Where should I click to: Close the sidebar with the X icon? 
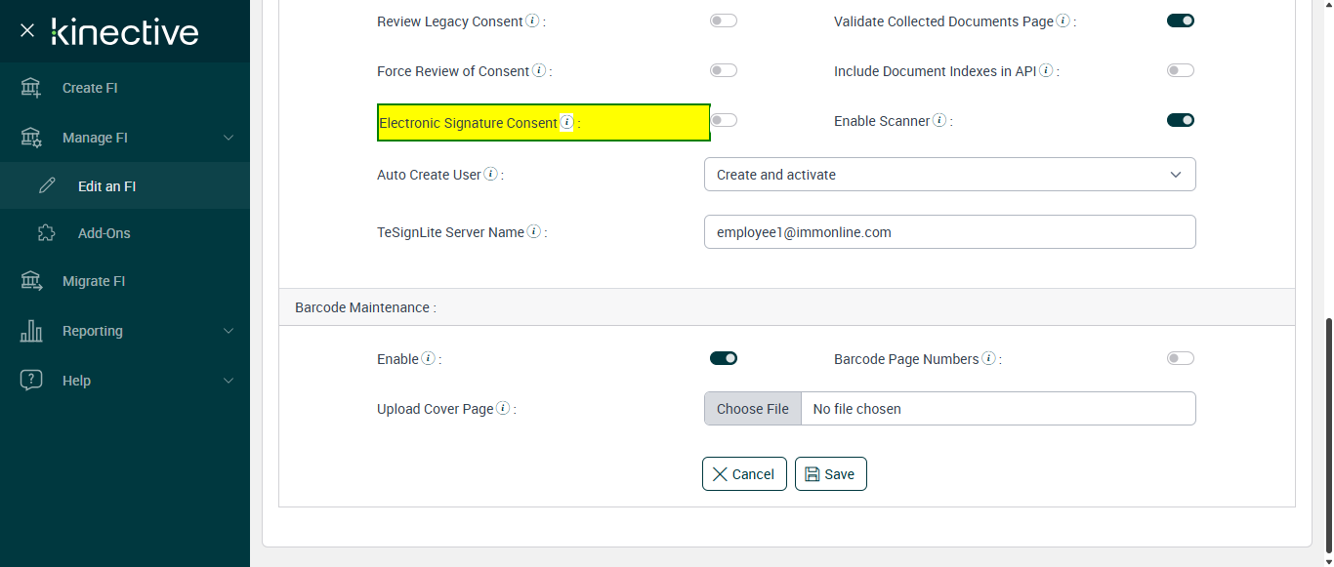tap(27, 30)
